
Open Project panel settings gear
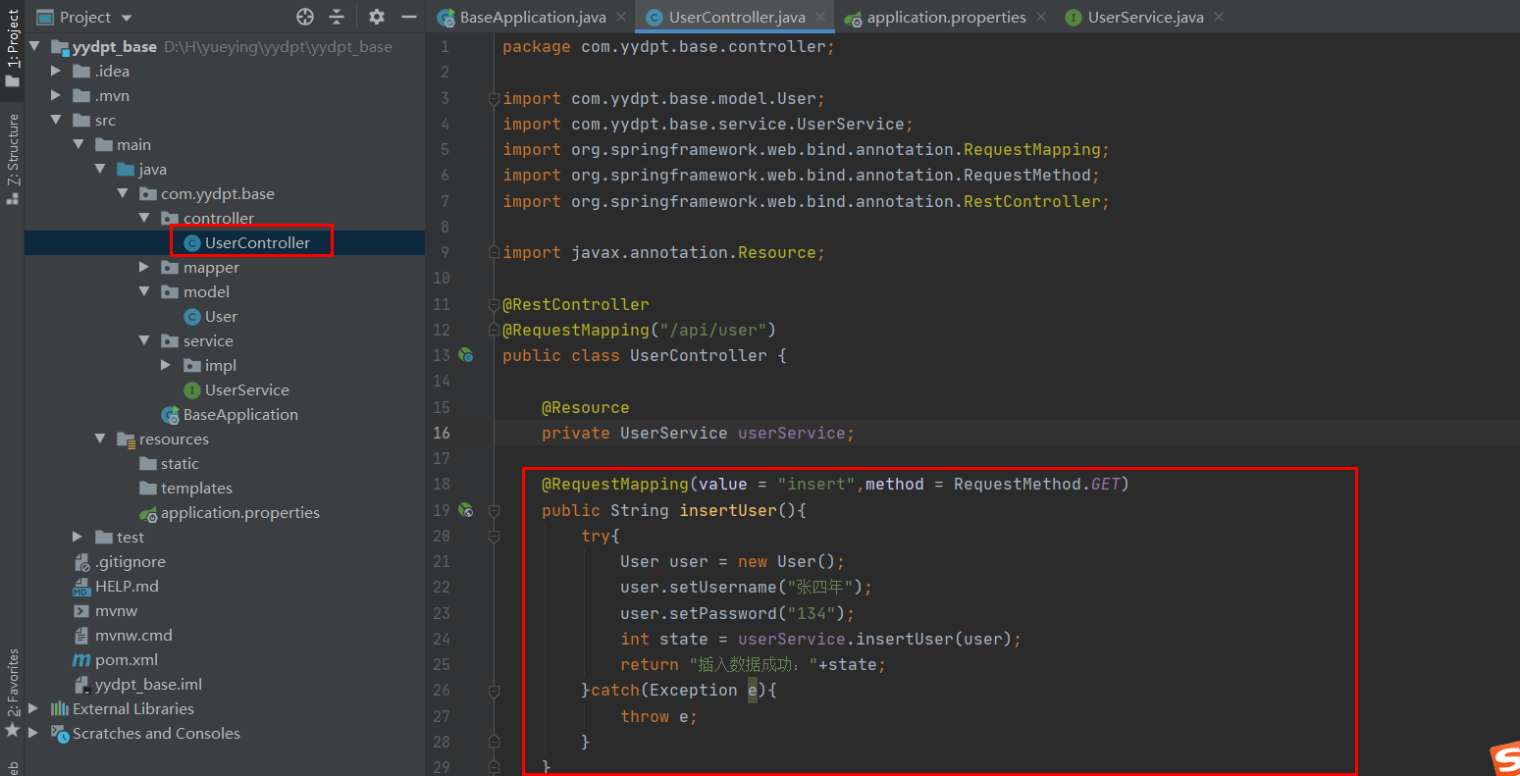pyautogui.click(x=377, y=17)
